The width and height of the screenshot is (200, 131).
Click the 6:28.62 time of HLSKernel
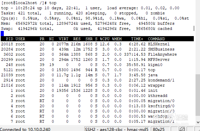point(137,44)
